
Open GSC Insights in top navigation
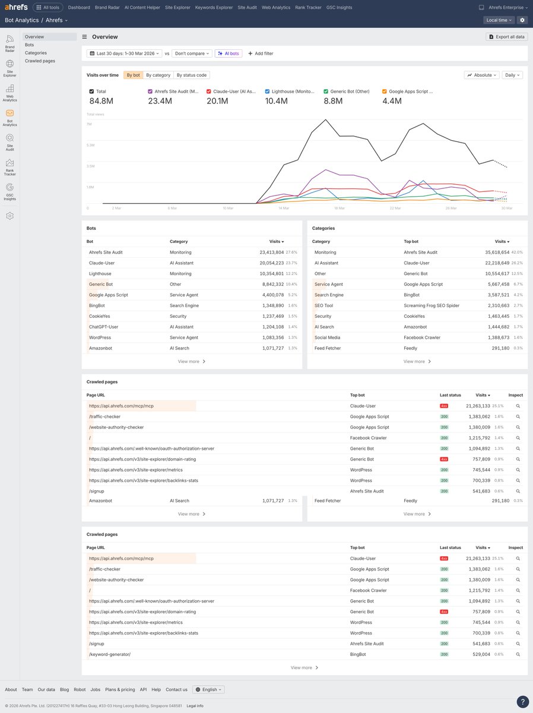339,8
